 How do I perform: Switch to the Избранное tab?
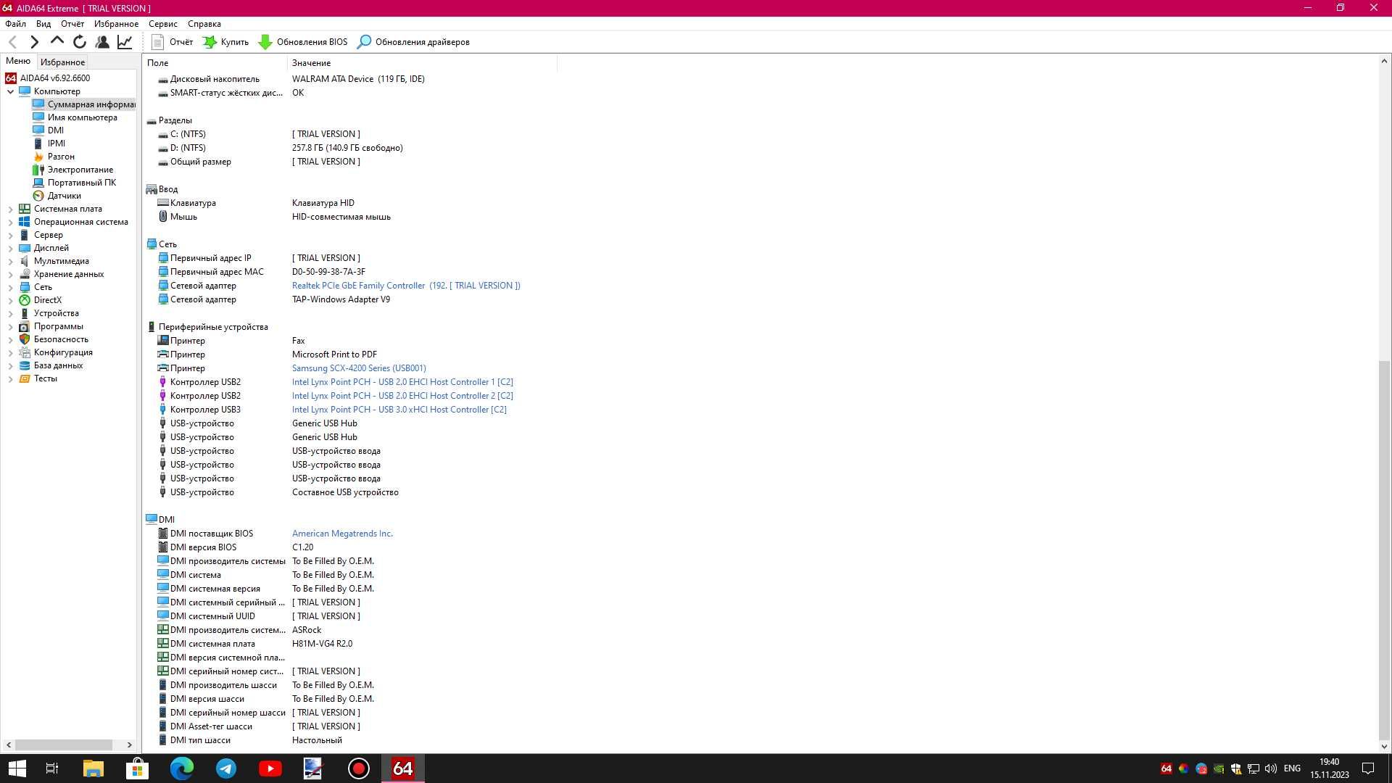click(x=62, y=62)
